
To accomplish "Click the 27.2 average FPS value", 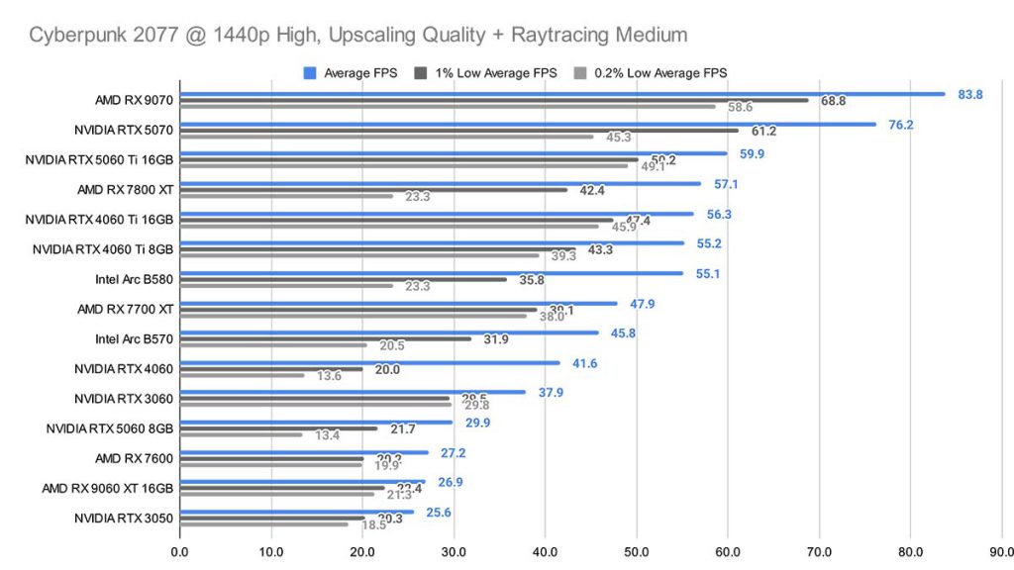I will [454, 453].
